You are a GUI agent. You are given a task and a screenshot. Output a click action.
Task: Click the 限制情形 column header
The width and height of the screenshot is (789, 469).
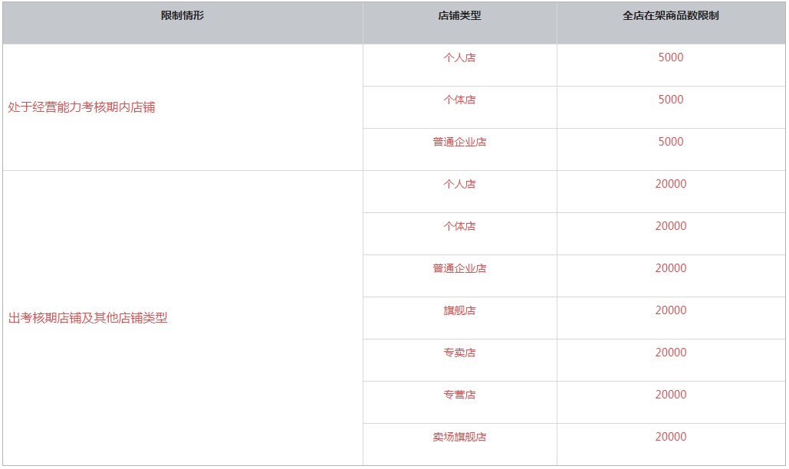click(x=182, y=15)
